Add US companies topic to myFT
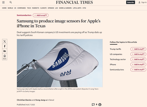 138,54
